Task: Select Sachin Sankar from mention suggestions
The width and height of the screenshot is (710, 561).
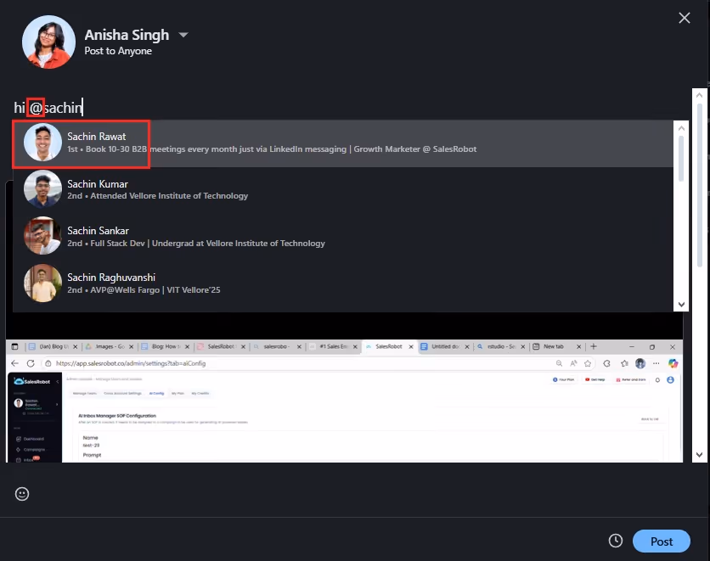Action: 343,237
